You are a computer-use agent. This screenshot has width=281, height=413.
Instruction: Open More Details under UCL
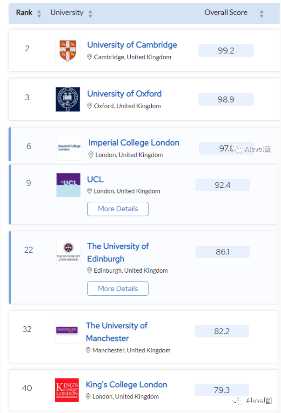pos(118,209)
